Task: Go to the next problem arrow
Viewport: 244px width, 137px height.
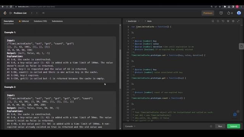Action: click(x=37, y=13)
